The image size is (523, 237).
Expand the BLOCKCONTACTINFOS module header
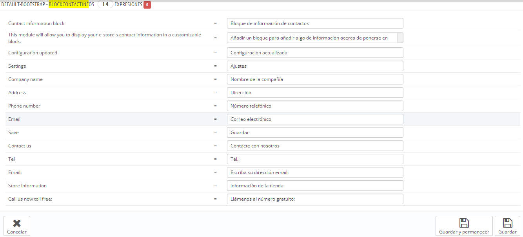tap(71, 5)
